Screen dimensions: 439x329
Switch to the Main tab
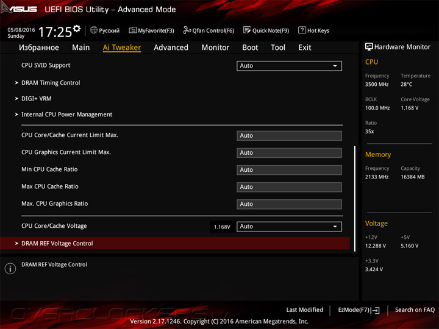click(81, 48)
